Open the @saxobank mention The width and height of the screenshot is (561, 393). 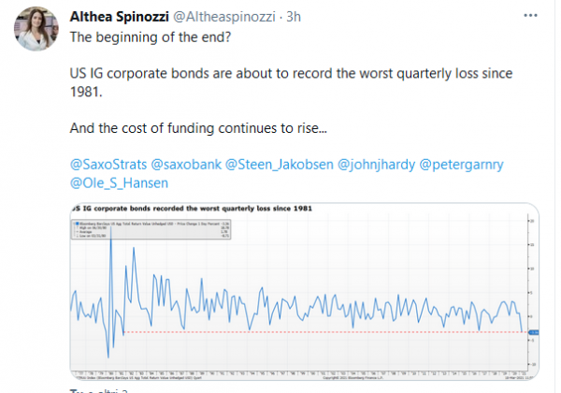tap(186, 165)
